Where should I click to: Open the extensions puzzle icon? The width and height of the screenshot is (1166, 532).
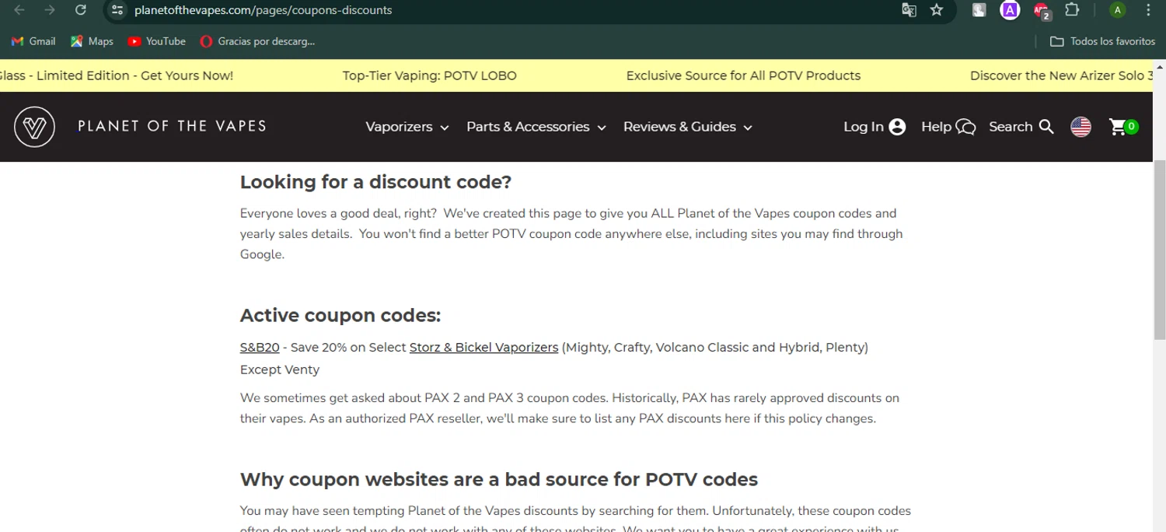click(x=1072, y=10)
